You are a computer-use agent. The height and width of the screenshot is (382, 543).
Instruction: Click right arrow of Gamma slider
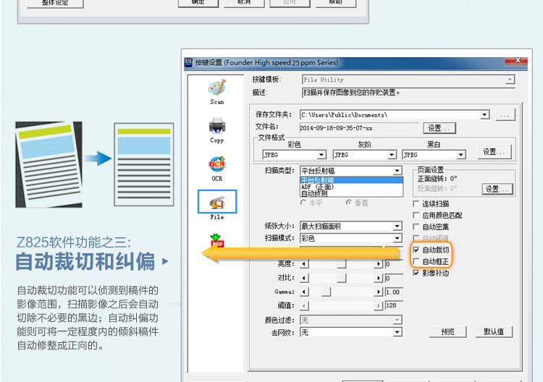(x=378, y=292)
